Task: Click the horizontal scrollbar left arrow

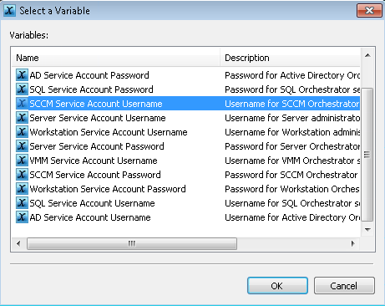Action: click(18, 243)
